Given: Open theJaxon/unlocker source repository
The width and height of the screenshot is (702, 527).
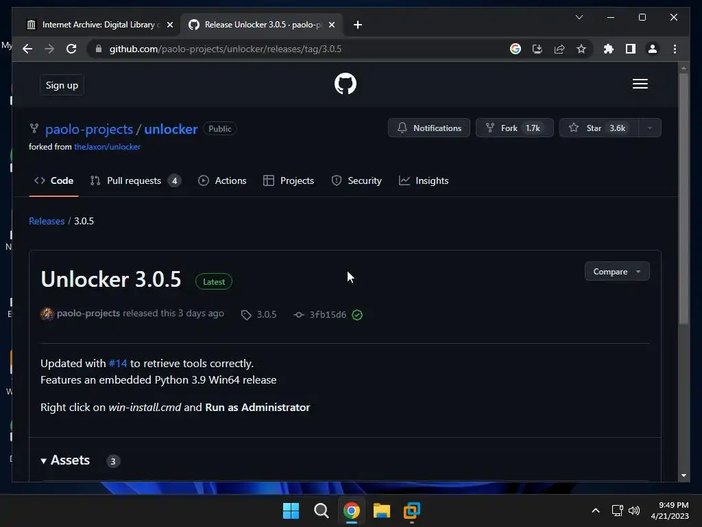Looking at the screenshot, I should tap(107, 147).
